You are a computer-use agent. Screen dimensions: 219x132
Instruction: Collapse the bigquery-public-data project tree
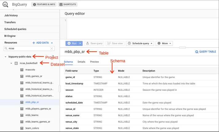point(6,57)
